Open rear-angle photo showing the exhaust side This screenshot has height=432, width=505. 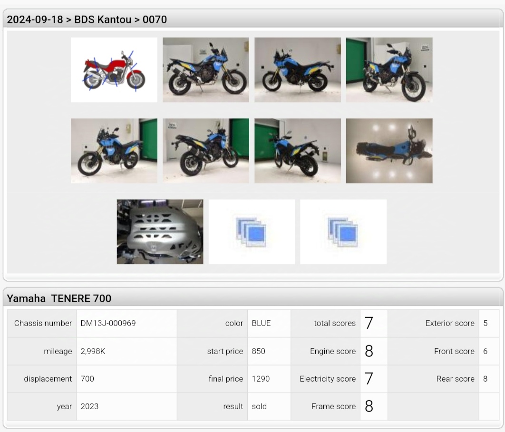[205, 151]
